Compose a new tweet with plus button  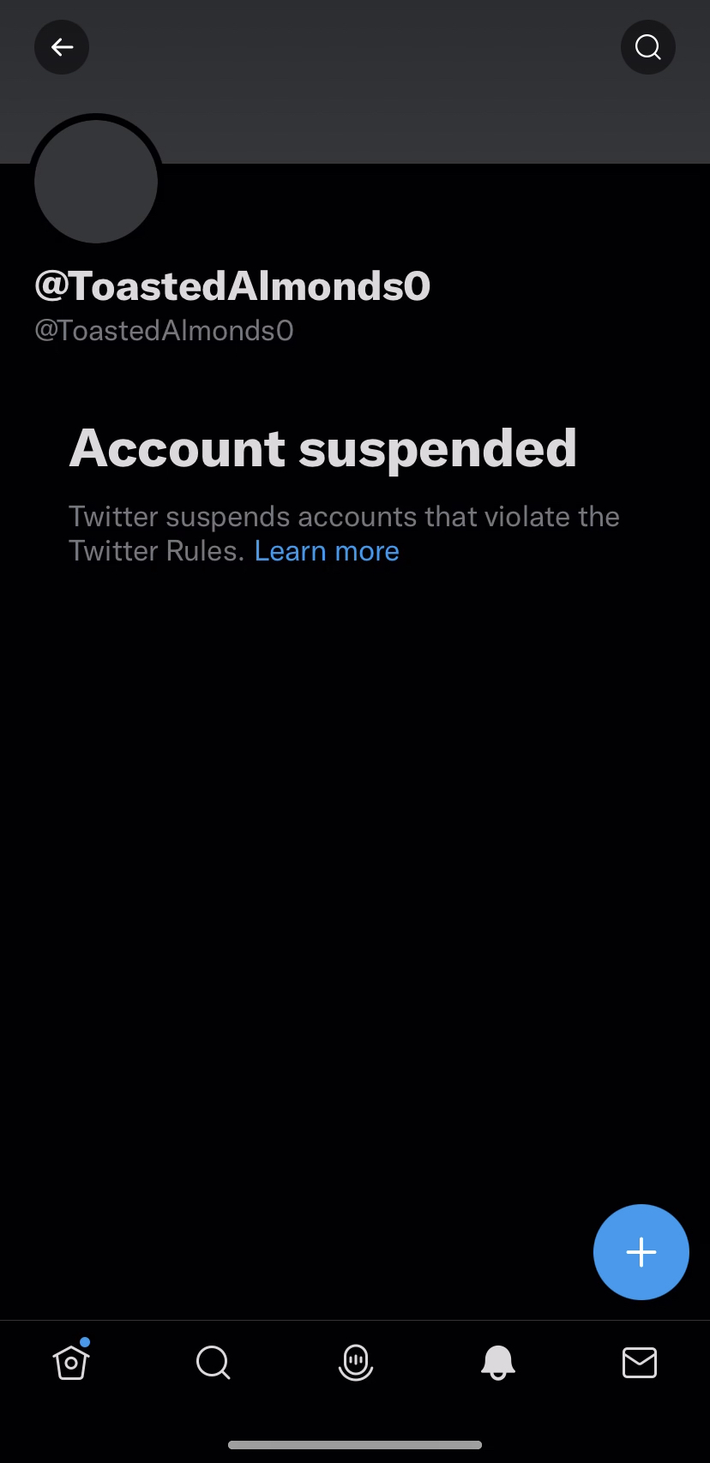641,1252
